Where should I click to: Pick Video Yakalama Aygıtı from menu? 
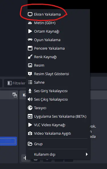tap(58, 134)
